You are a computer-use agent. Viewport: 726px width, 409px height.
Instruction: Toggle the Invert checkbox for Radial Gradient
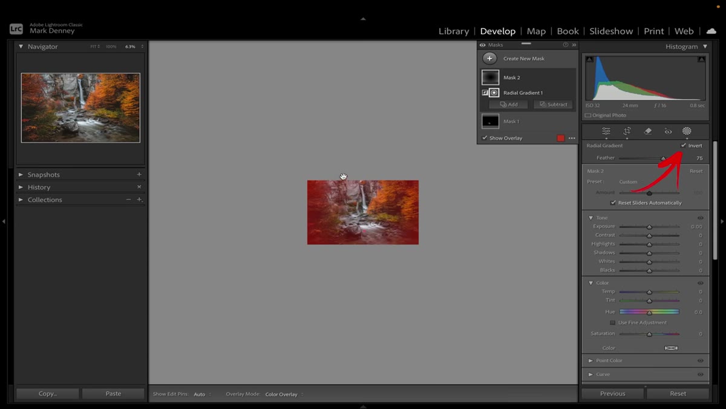click(x=684, y=146)
